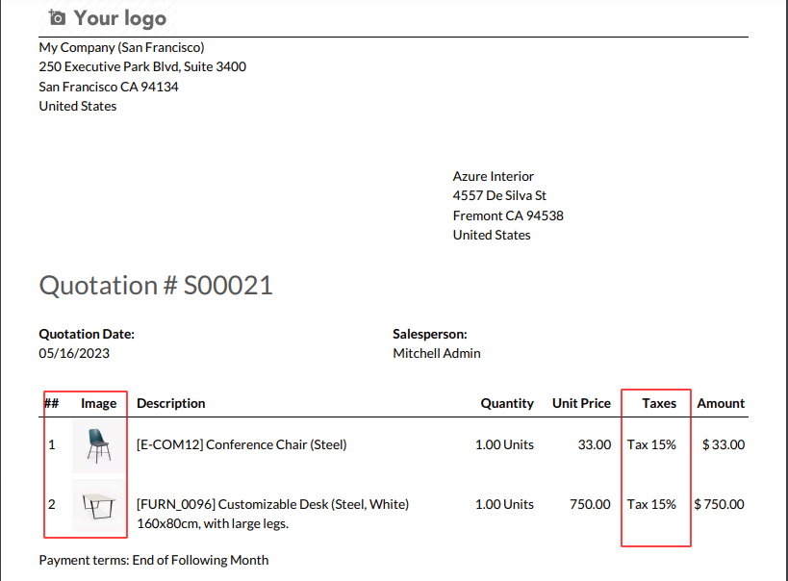Click San Francisco CA 94134 address line

tap(109, 87)
